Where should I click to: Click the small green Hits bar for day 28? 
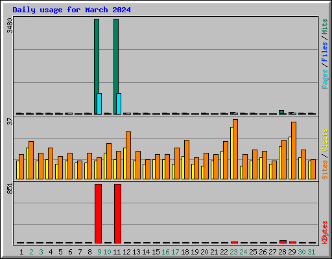281,112
